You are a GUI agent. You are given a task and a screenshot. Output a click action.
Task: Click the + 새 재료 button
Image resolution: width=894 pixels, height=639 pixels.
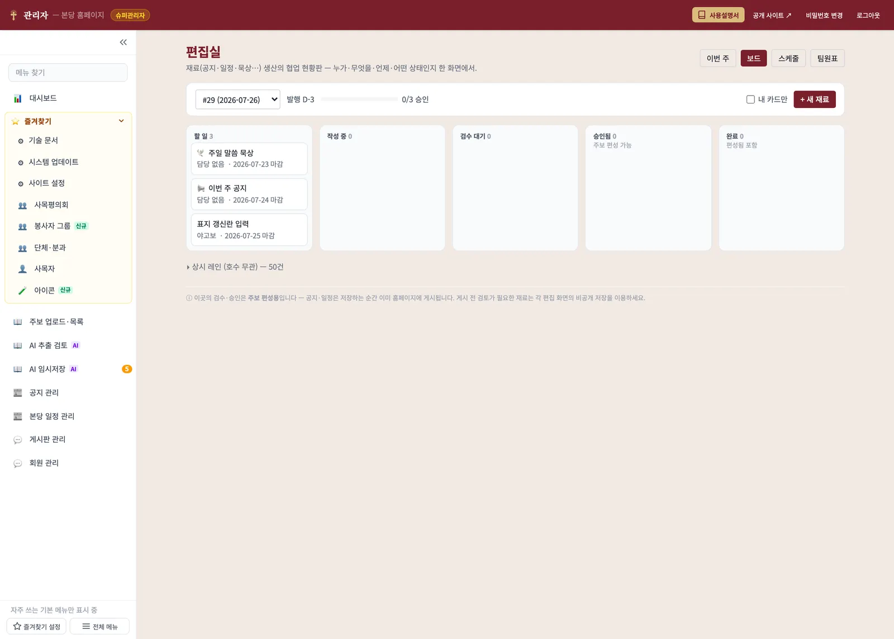coord(815,100)
